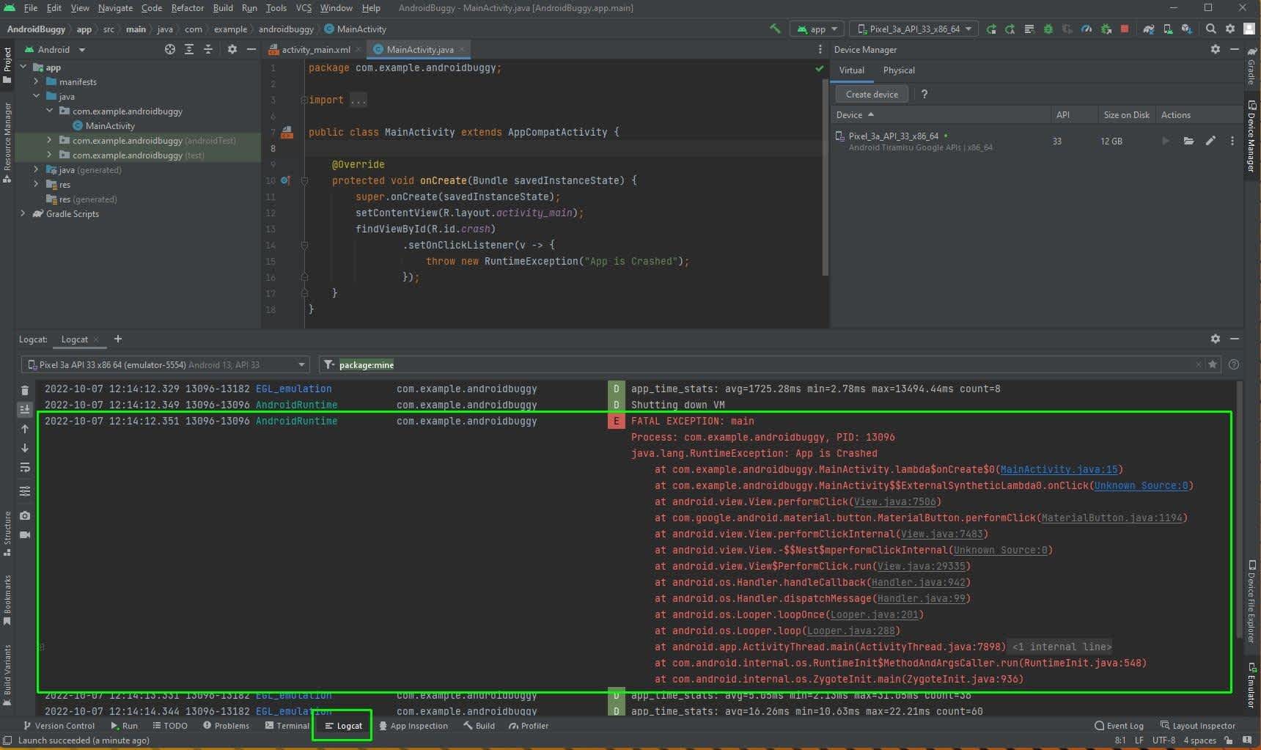Favorite the logcat filter with star icon

pos(1213,364)
